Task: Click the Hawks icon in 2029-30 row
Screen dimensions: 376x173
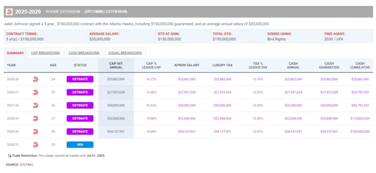Action: coord(36,132)
